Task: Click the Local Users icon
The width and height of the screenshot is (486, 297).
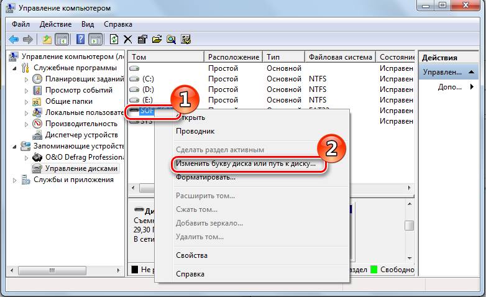Action: pos(37,112)
